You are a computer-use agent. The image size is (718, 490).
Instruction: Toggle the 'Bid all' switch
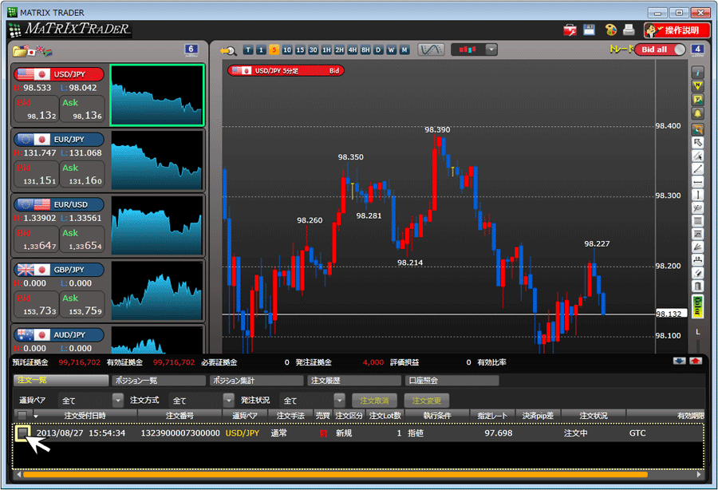coord(660,49)
